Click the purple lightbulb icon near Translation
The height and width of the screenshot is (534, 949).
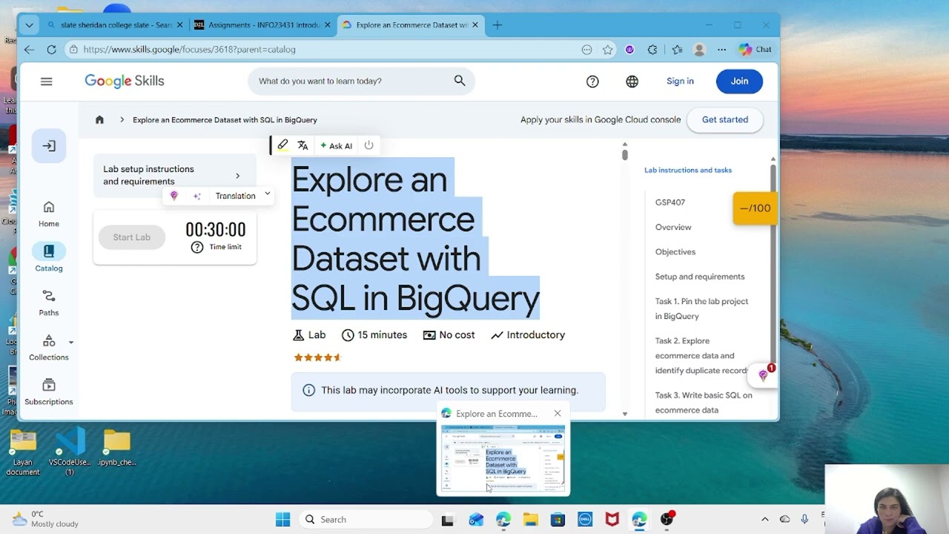click(x=174, y=196)
